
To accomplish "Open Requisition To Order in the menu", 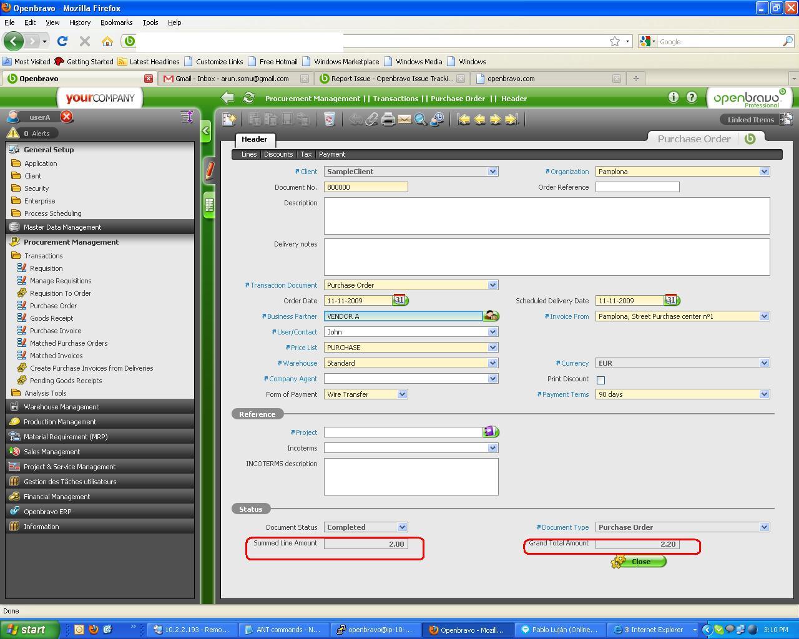I will click(x=61, y=293).
